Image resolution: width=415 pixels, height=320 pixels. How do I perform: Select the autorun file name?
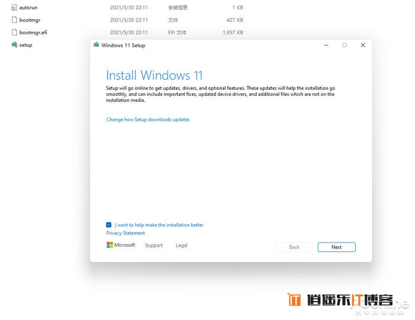[28, 8]
